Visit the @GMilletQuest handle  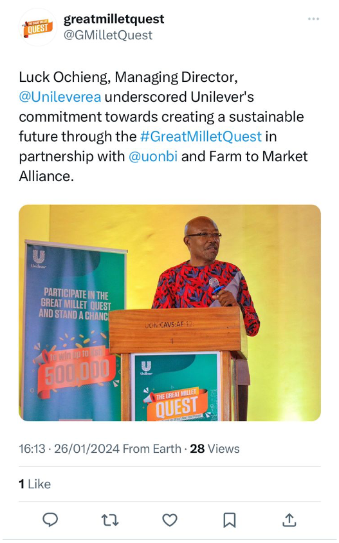pos(108,35)
